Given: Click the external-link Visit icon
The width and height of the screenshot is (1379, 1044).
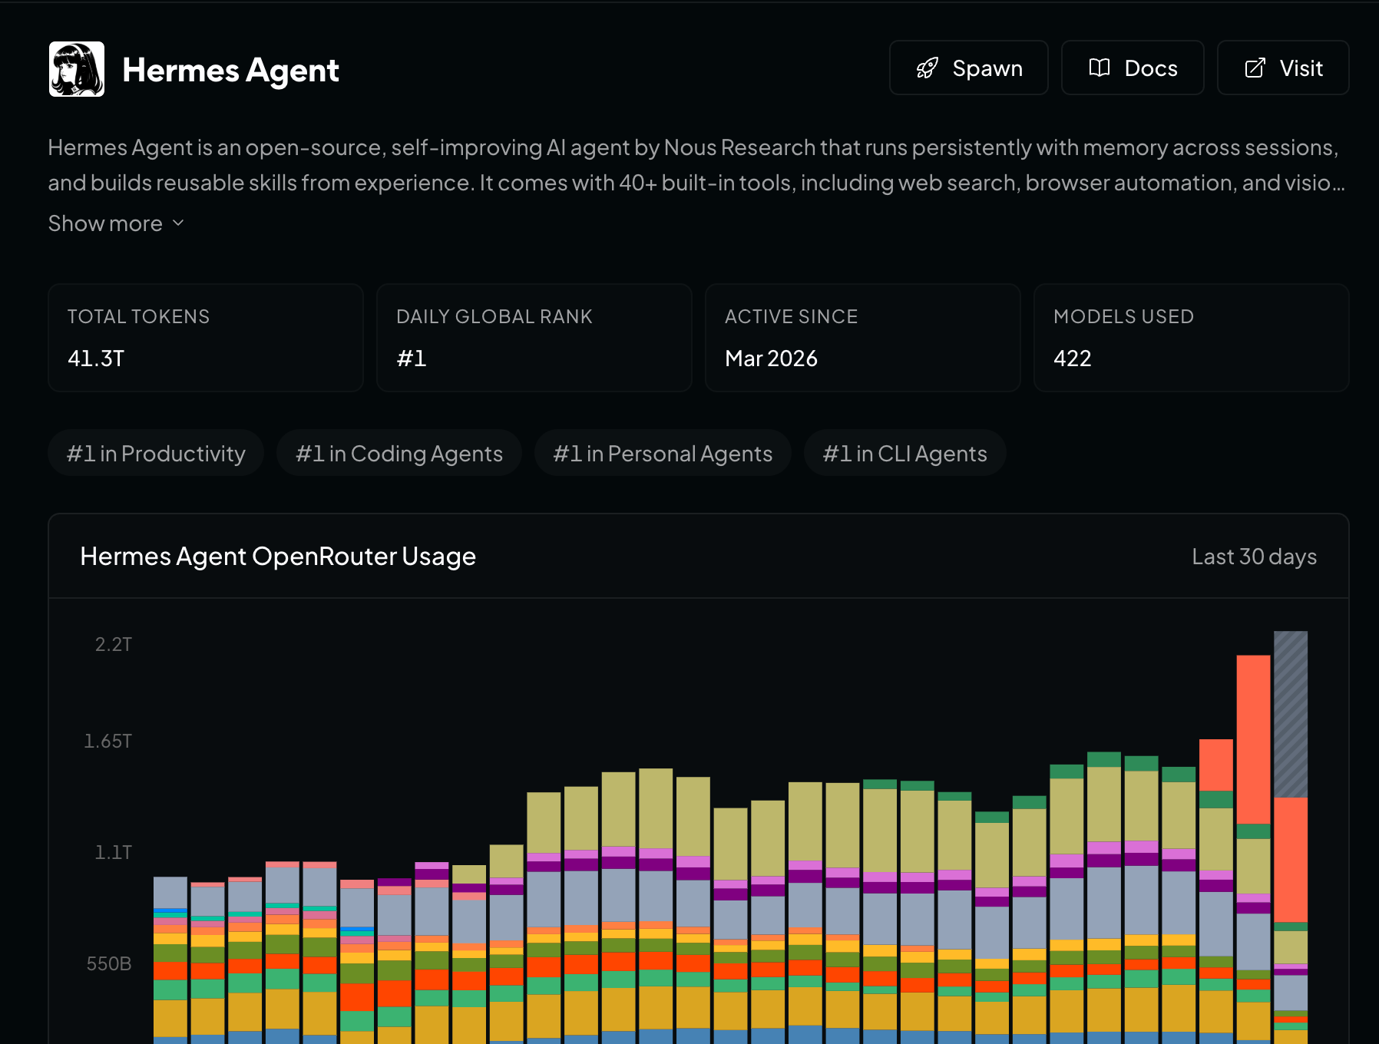Looking at the screenshot, I should point(1255,68).
